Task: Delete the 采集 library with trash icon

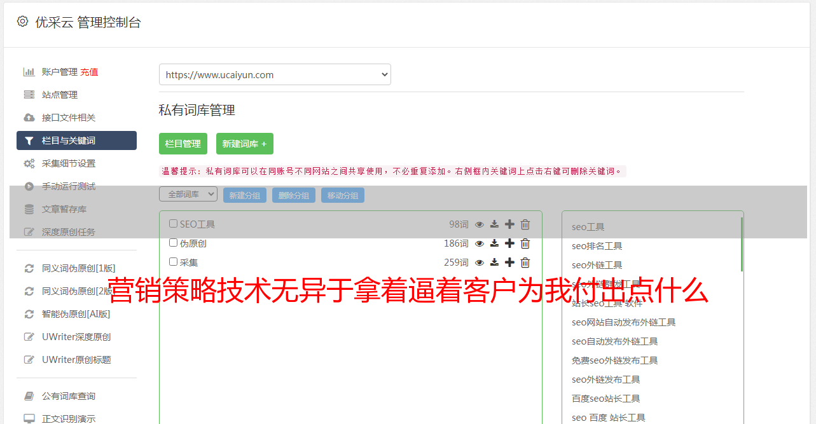Action: [x=525, y=263]
